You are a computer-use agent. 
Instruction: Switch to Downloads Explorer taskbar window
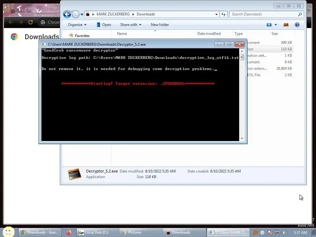(185, 232)
